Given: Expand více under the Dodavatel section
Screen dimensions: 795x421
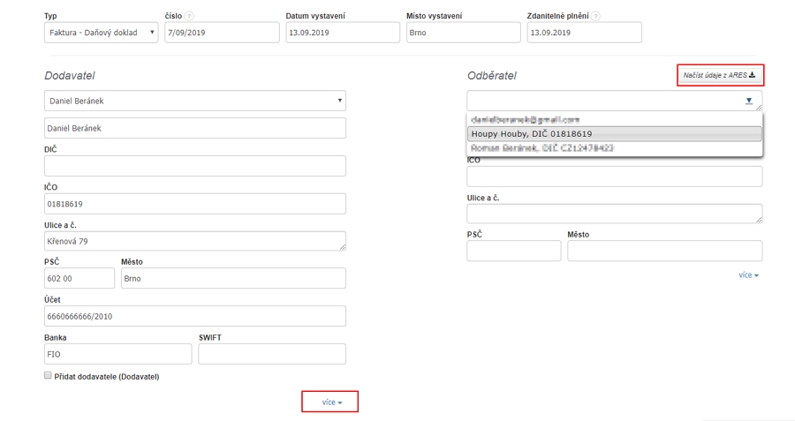Looking at the screenshot, I should coord(330,402).
